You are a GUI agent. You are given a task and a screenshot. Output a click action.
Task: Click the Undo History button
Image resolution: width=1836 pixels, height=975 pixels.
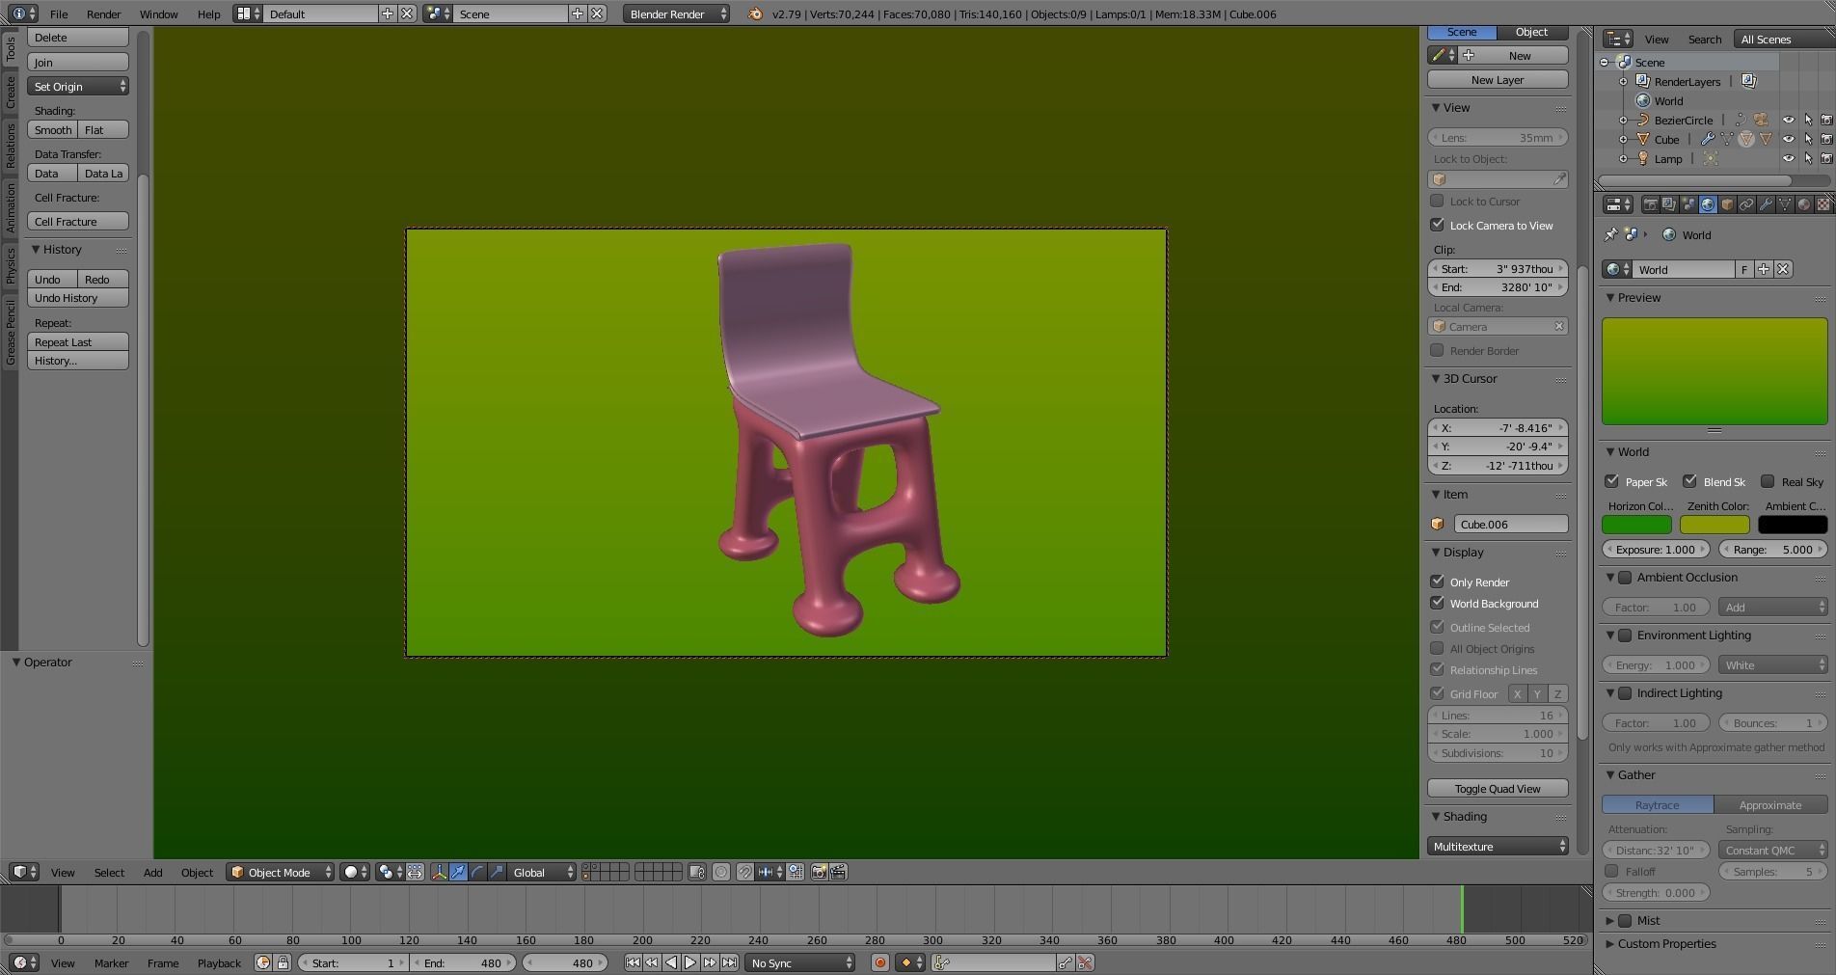pos(78,298)
